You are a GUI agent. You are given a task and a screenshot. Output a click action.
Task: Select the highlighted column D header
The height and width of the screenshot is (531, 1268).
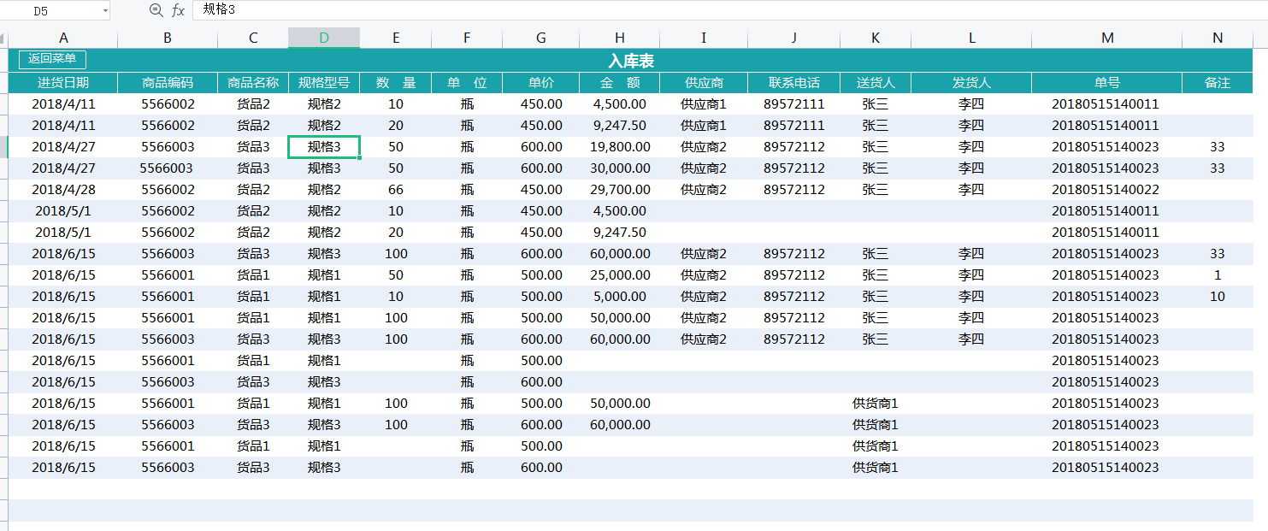click(324, 38)
